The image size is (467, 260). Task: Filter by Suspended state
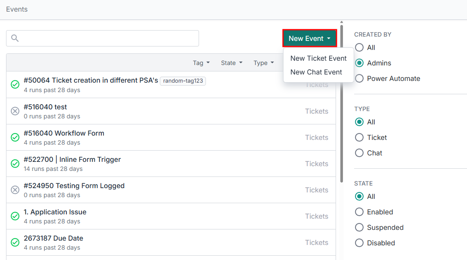click(x=359, y=227)
